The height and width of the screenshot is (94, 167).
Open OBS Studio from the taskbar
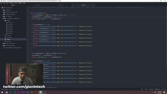pos(45,92)
